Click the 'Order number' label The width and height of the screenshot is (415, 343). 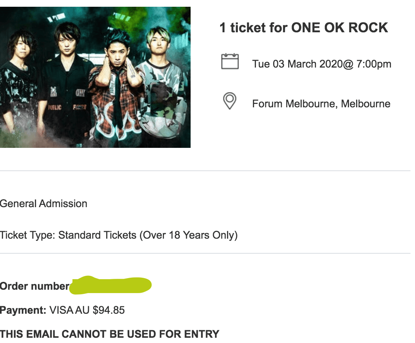tap(35, 286)
